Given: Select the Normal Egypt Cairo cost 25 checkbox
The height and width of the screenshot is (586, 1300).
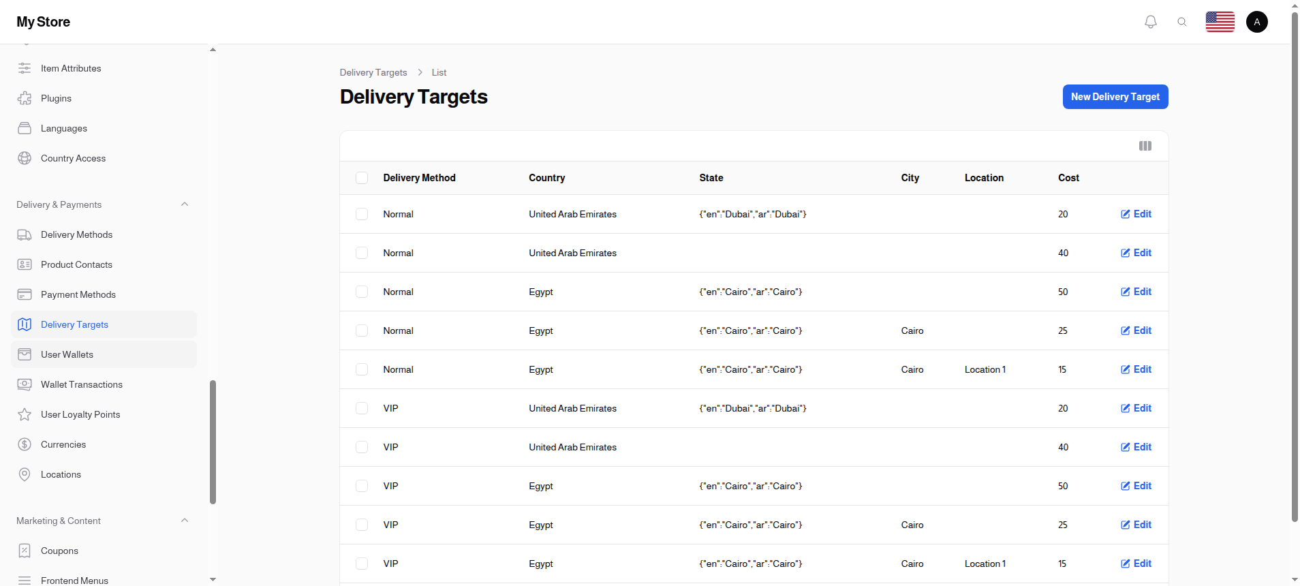Looking at the screenshot, I should (362, 330).
